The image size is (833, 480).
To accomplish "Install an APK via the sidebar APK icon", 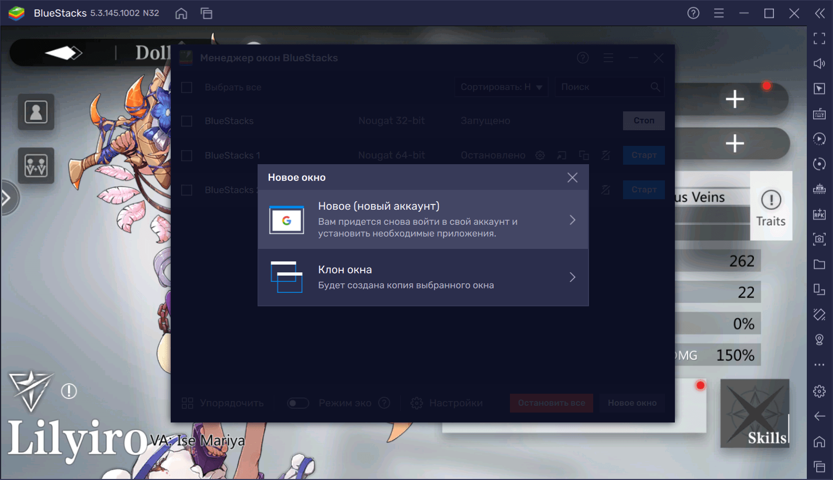I will [x=819, y=214].
